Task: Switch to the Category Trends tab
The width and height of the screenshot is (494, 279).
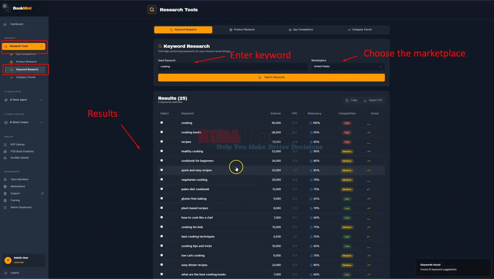Action: (x=360, y=30)
